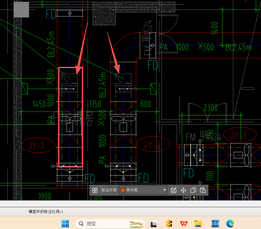Image resolution: width=261 pixels, height=229 pixels.
Task: Open the golden spindle app on the taskbar
Action: point(169,224)
